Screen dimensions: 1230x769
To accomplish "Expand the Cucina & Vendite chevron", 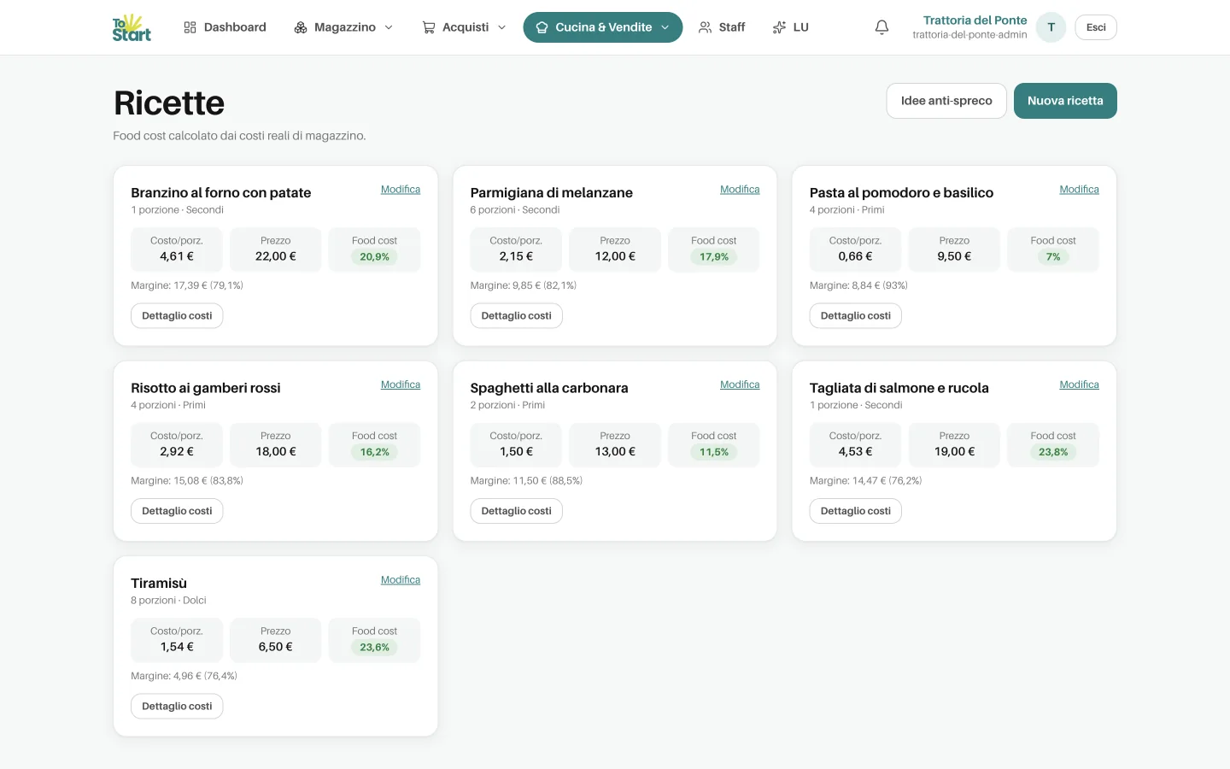I will point(665,27).
